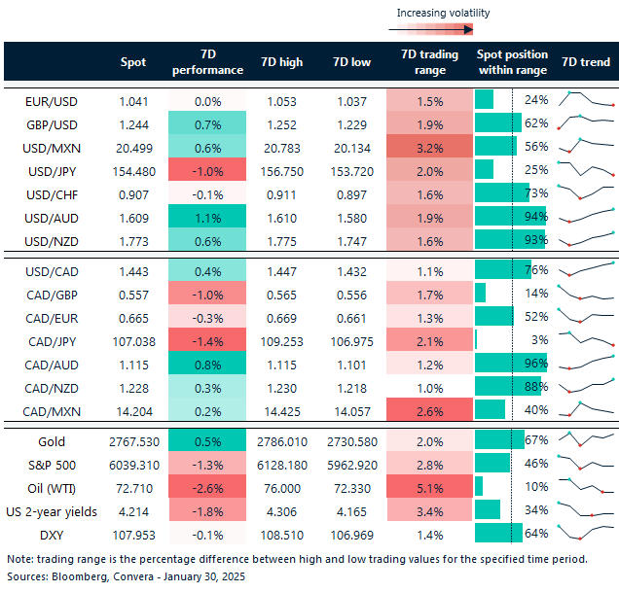The image size is (619, 592).
Task: Select the 7D performance column header
Action: pyautogui.click(x=207, y=62)
